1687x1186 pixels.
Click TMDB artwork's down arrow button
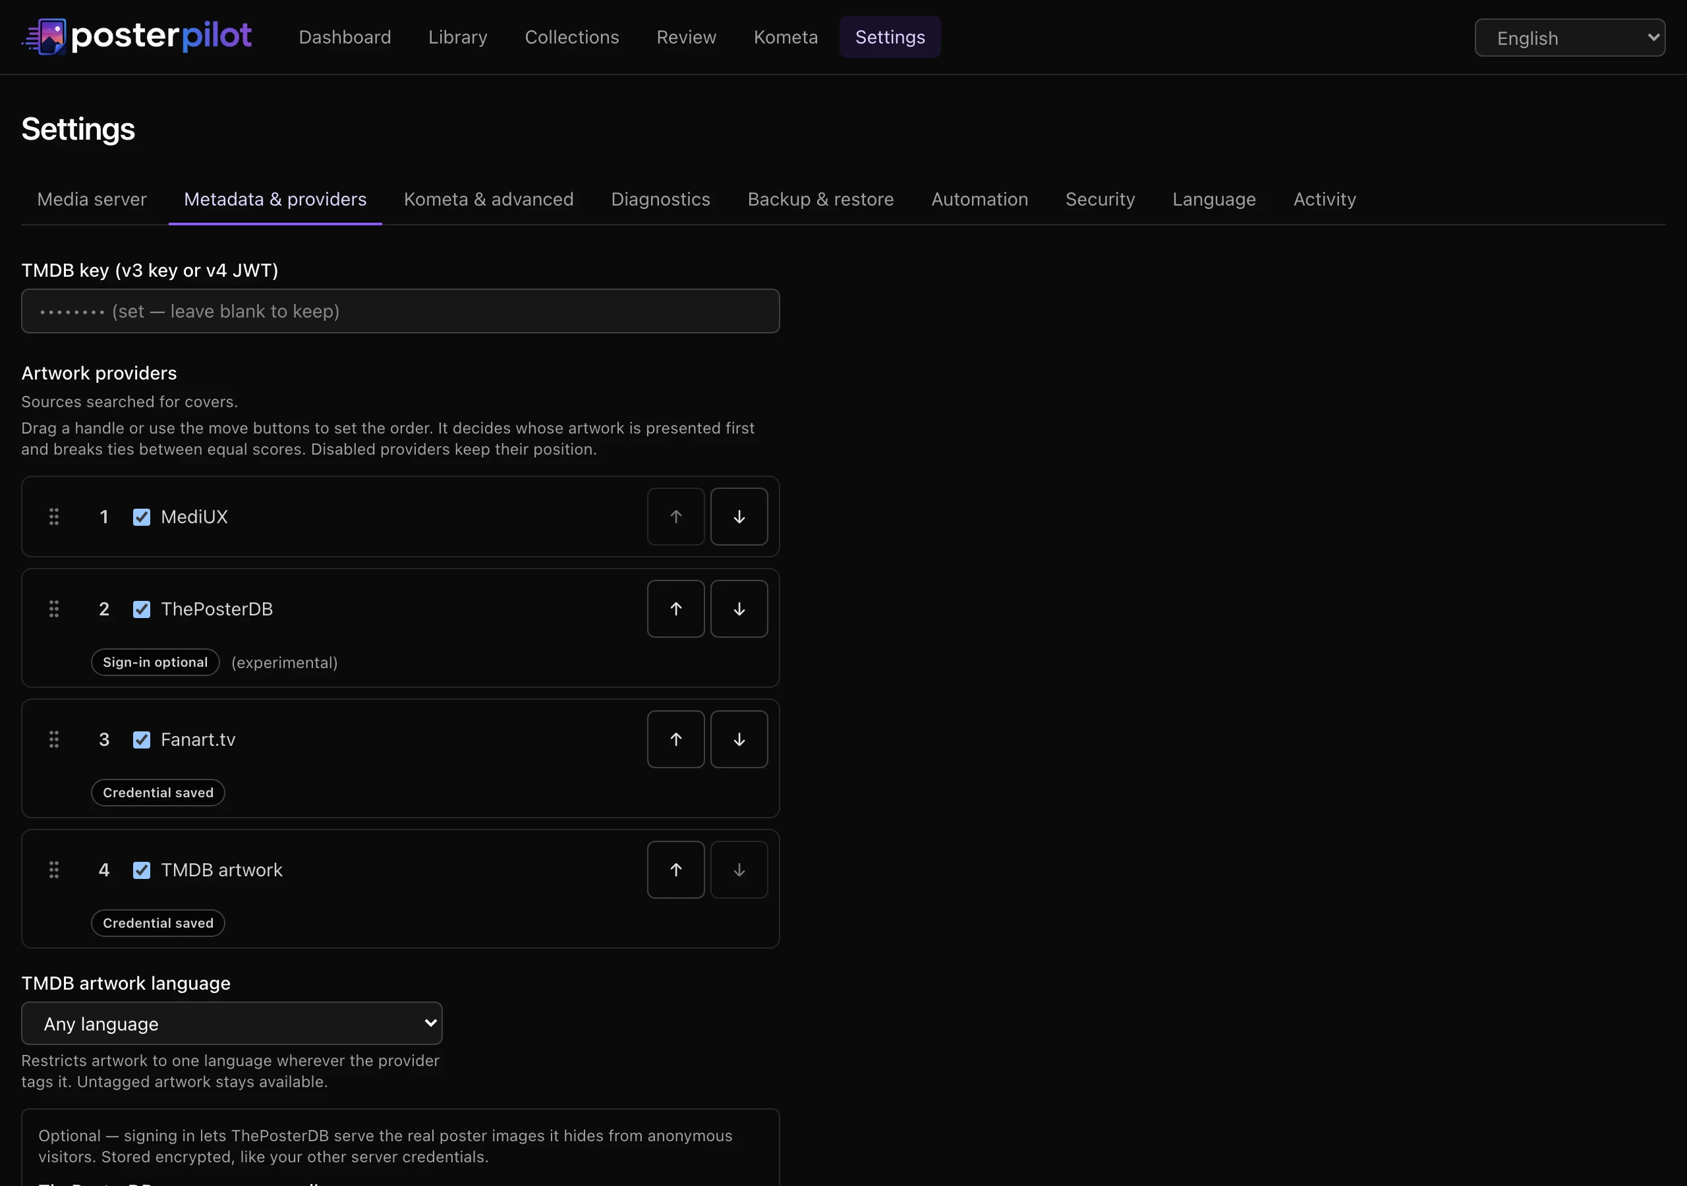(739, 870)
